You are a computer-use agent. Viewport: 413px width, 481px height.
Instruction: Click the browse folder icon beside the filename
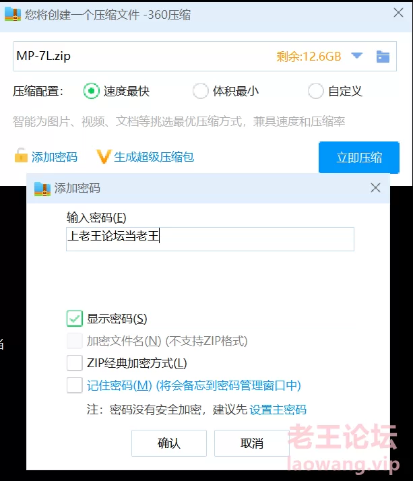pyautogui.click(x=383, y=57)
